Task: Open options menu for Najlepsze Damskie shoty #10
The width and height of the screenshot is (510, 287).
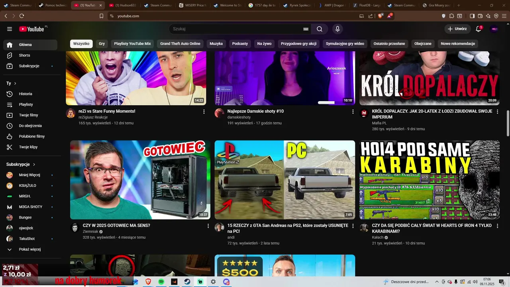Action: coord(353,112)
